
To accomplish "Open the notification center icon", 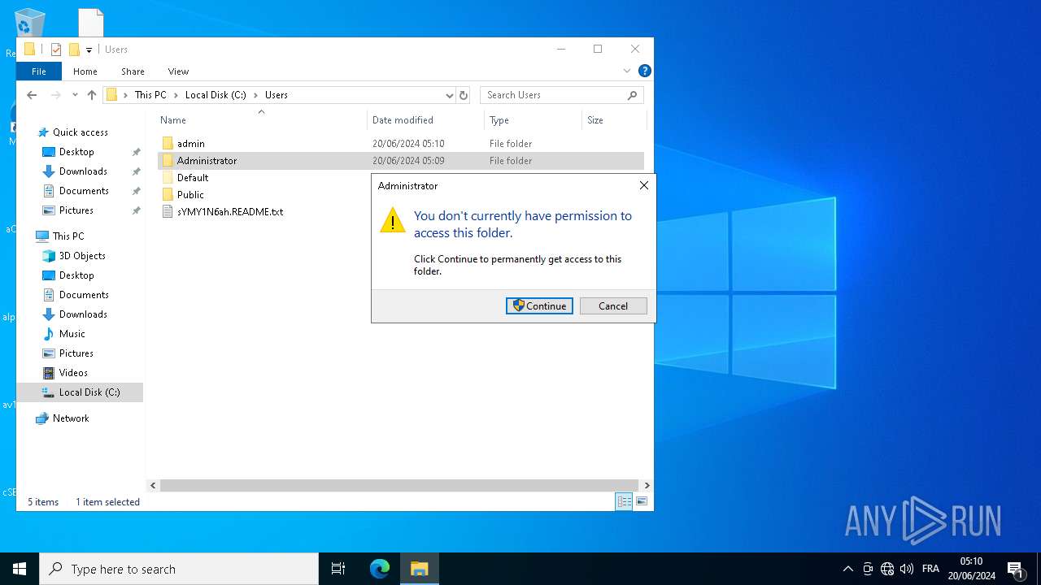I will [x=1015, y=569].
